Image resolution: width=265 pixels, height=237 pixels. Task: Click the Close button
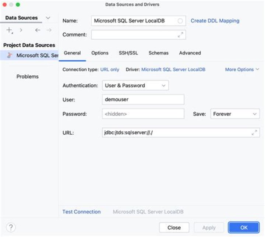click(x=174, y=227)
